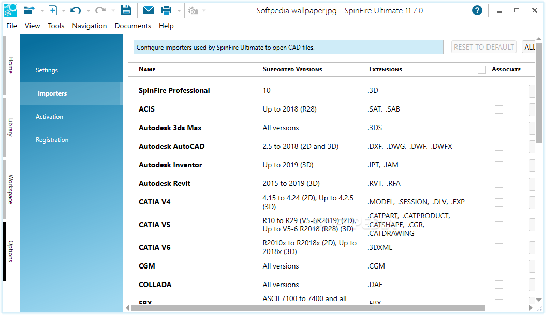Click the print icon

pos(166,10)
